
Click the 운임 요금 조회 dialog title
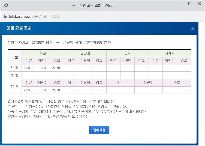pyautogui.click(x=19, y=28)
